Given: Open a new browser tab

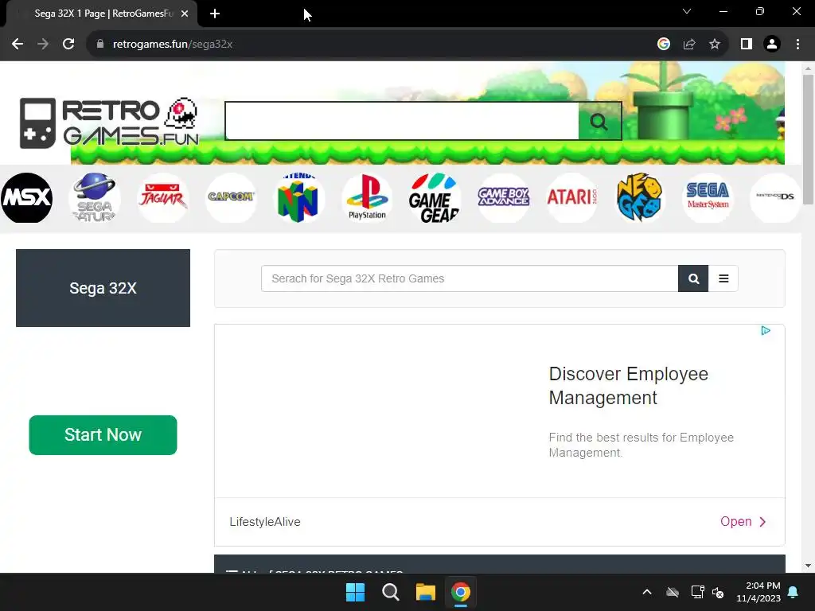Looking at the screenshot, I should click(x=215, y=14).
